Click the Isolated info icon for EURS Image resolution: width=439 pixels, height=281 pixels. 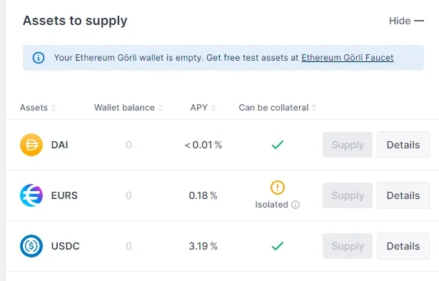point(296,205)
